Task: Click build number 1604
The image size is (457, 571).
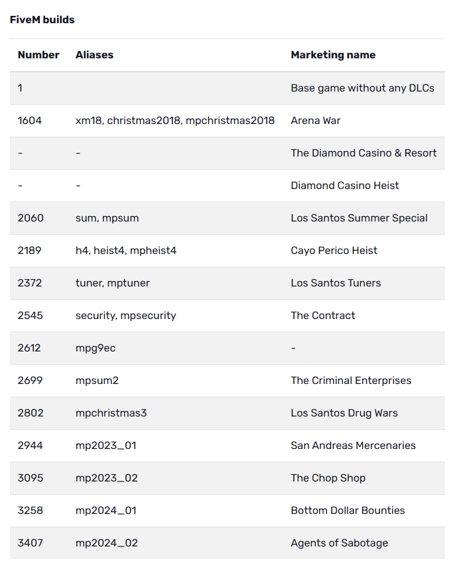Action: tap(29, 121)
